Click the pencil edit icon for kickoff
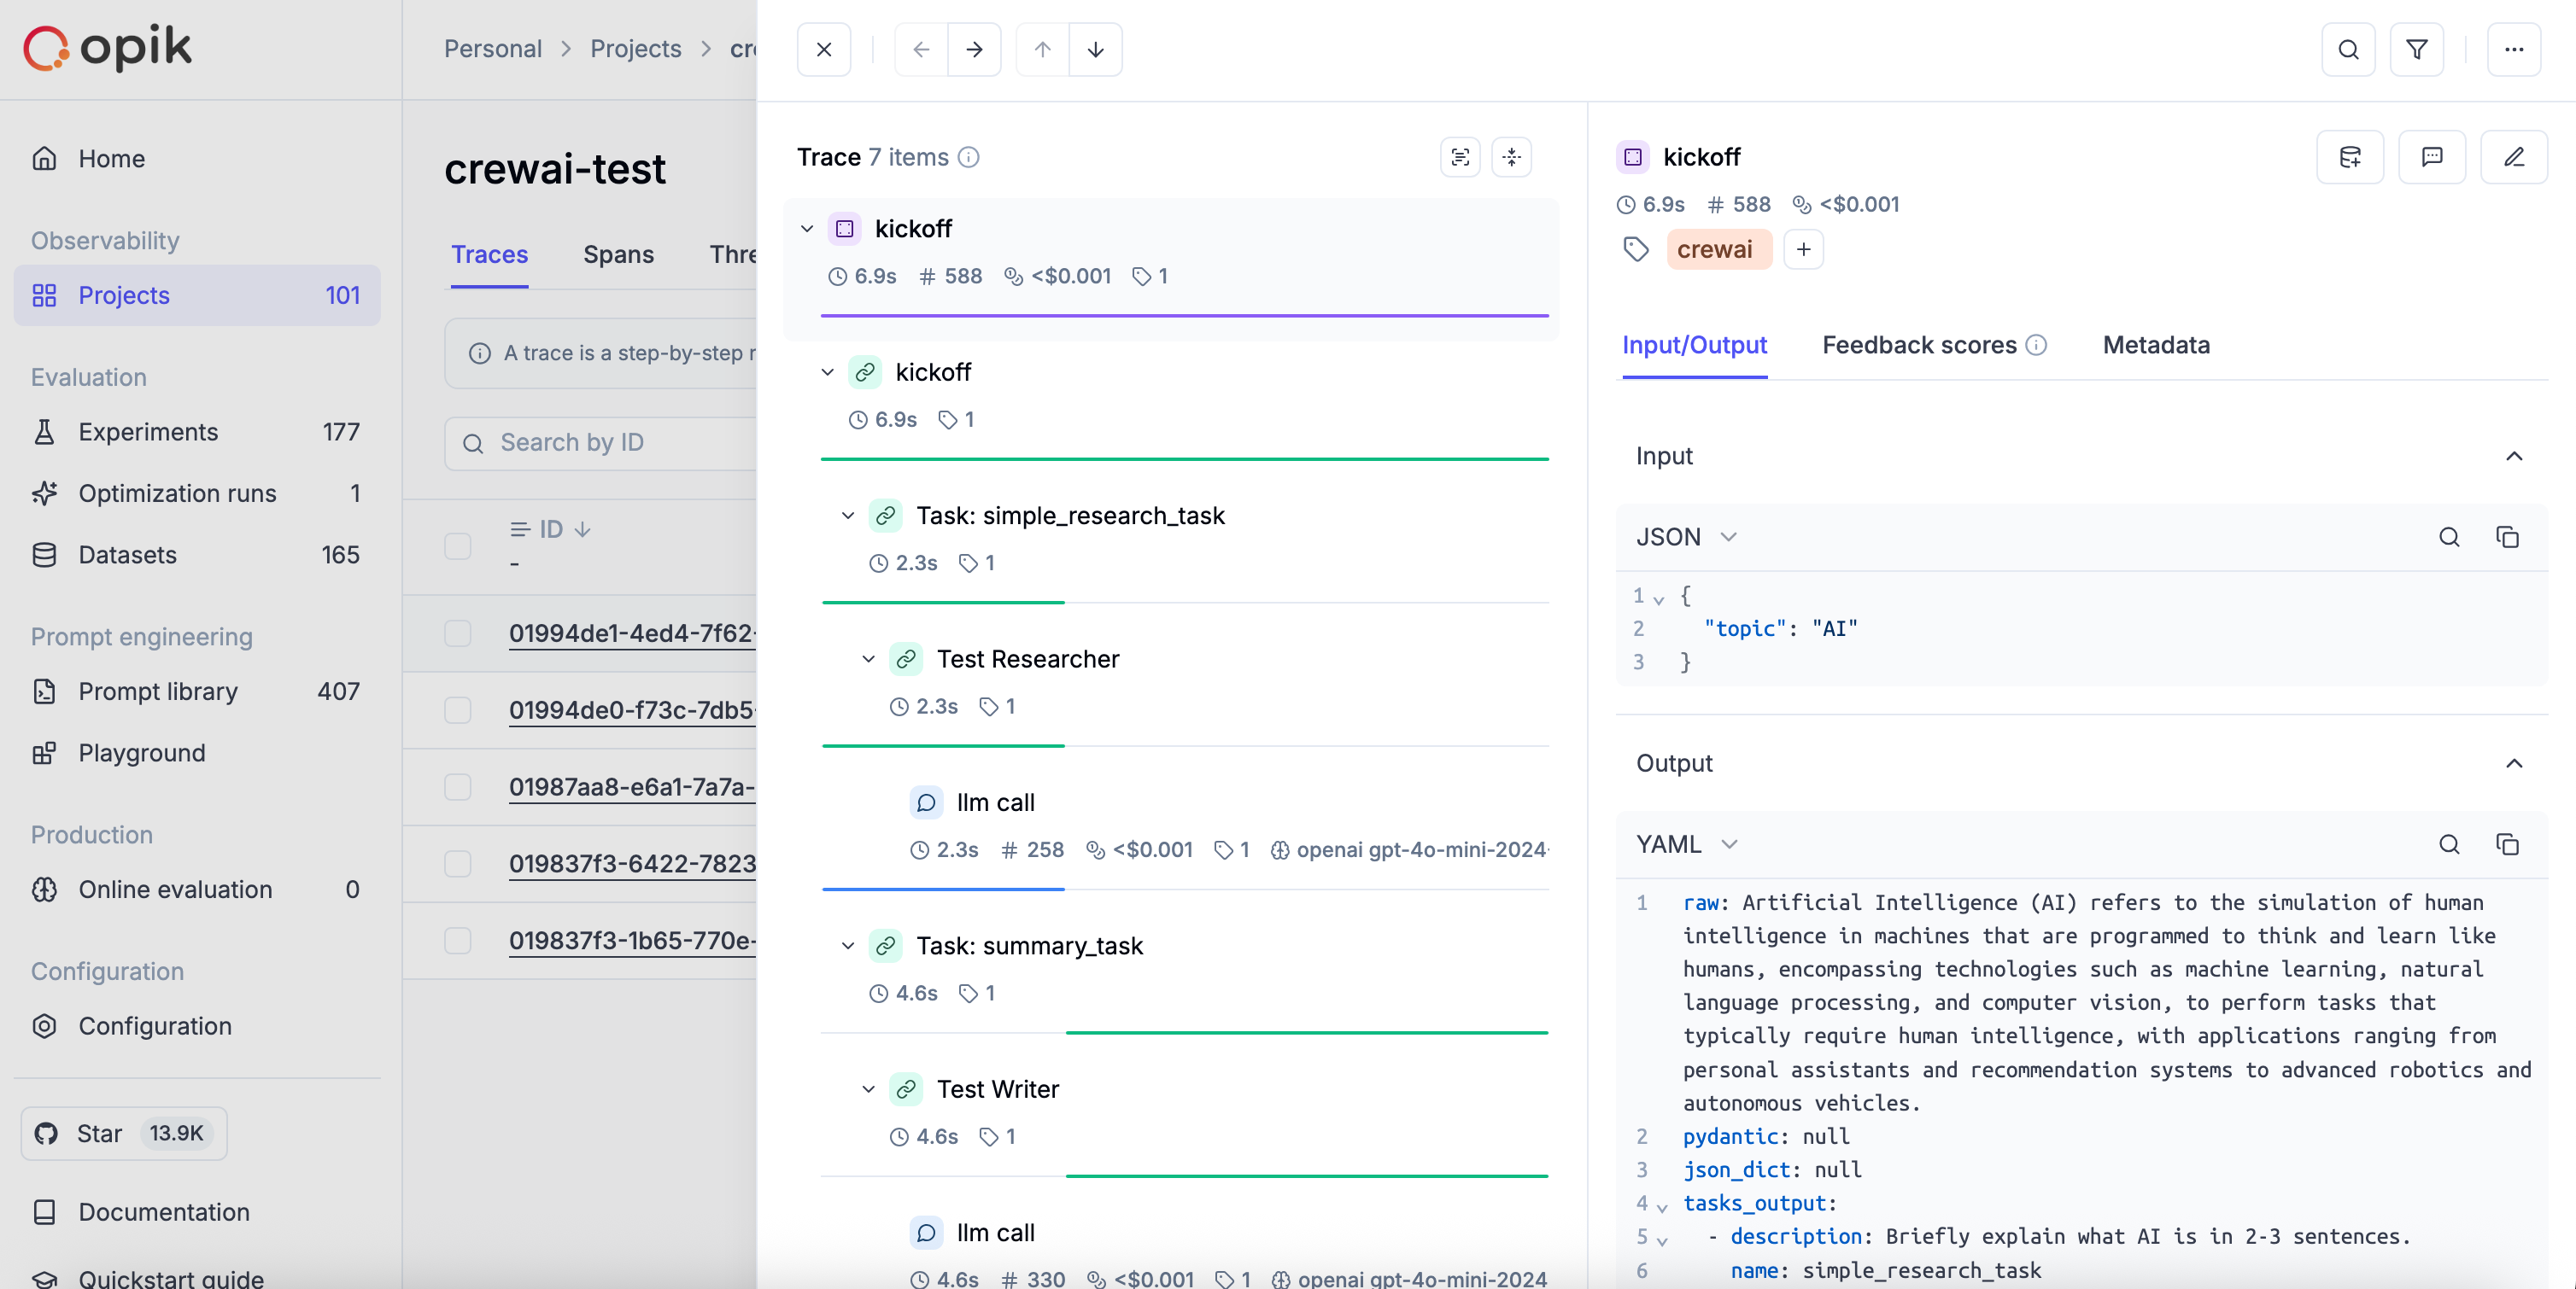The image size is (2576, 1289). pyautogui.click(x=2513, y=157)
